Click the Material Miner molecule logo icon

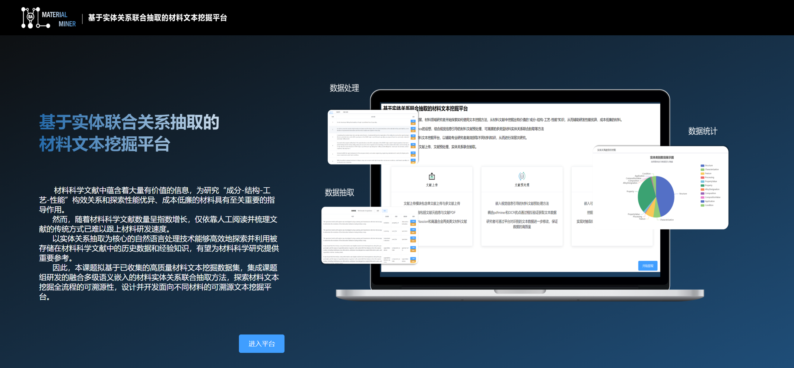click(x=30, y=17)
